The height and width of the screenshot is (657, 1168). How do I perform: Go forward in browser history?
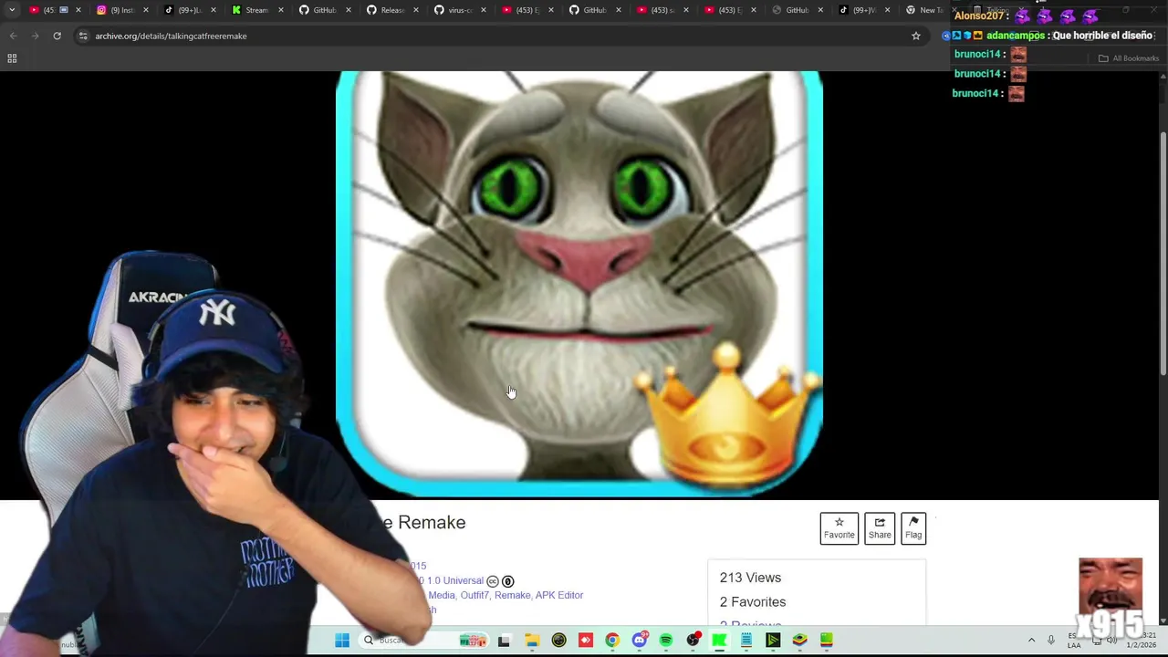[35, 36]
